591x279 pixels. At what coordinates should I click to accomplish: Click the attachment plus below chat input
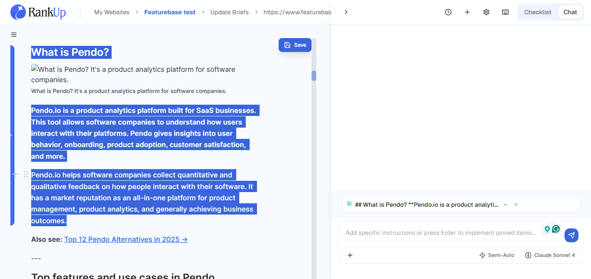[350, 255]
